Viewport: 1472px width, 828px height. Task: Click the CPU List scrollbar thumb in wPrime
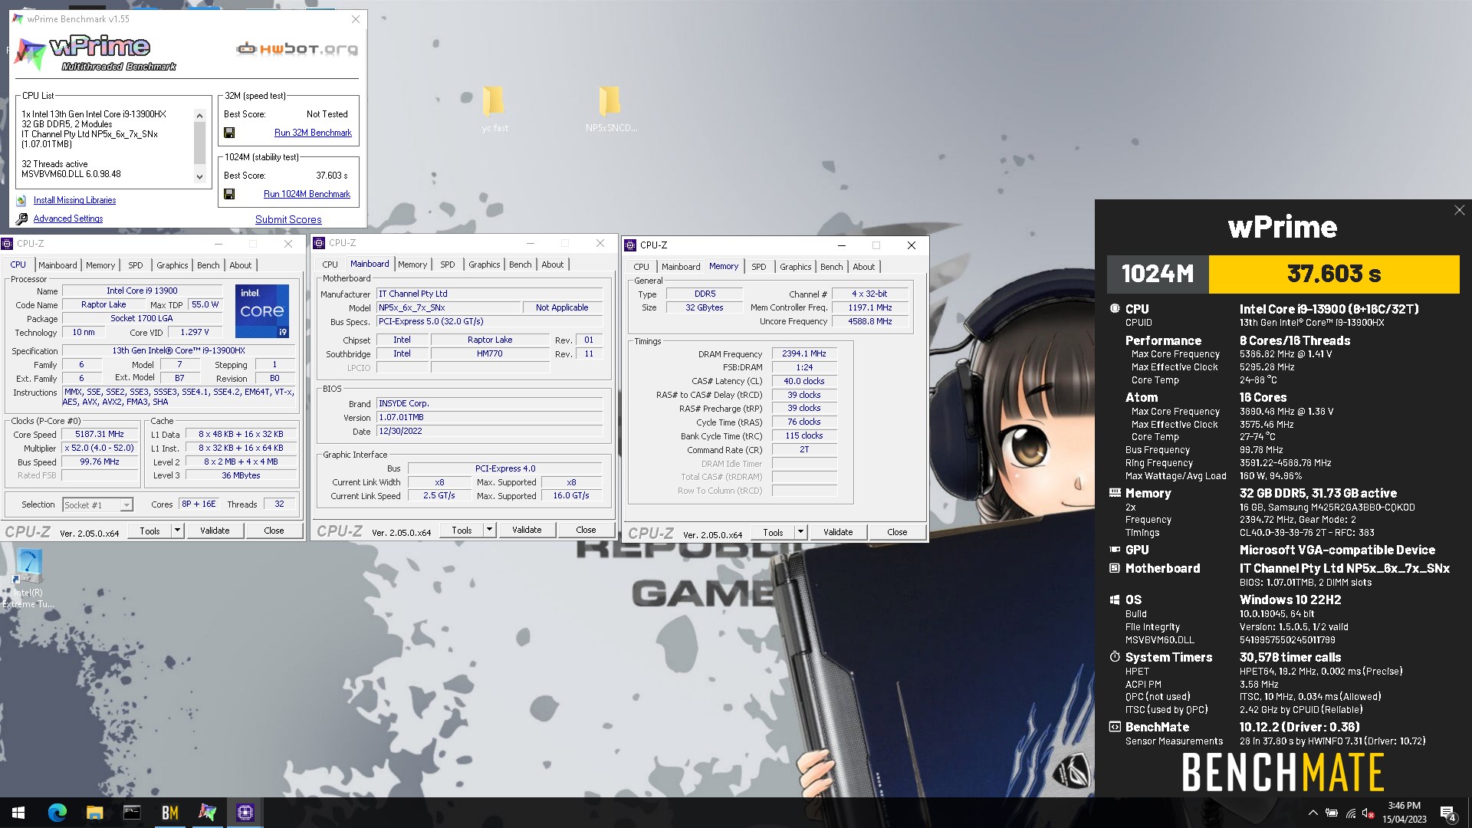click(199, 143)
